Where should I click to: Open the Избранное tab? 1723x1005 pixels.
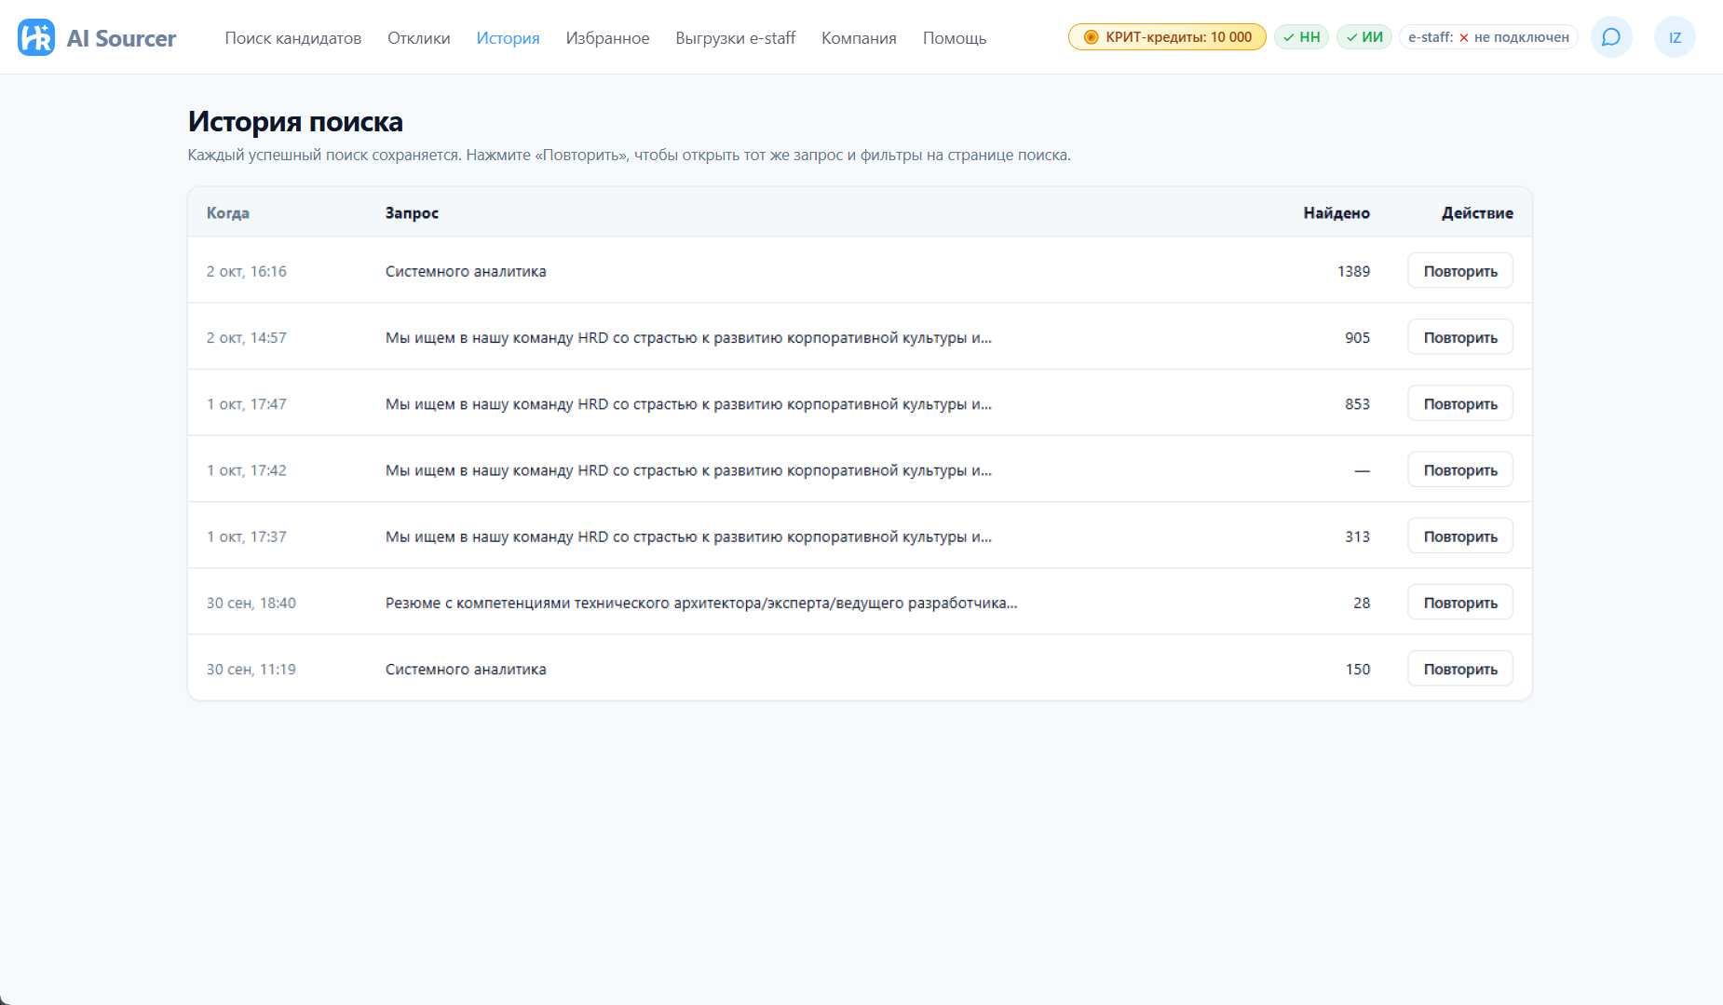607,38
